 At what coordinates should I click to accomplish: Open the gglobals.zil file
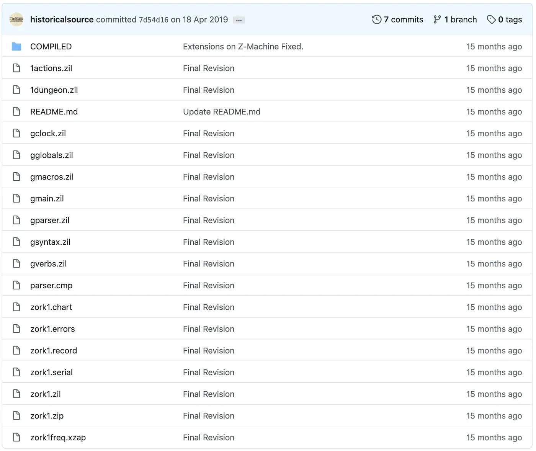pos(52,155)
